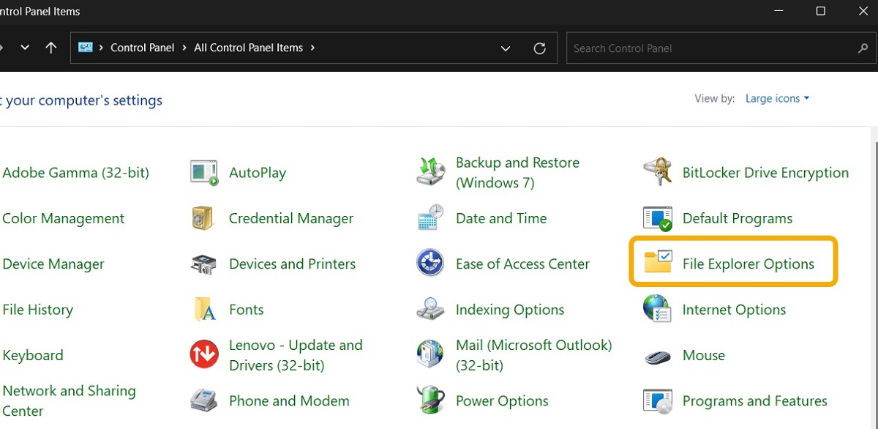Open the Large icons view dropdown
This screenshot has width=878, height=429.
[x=777, y=98]
